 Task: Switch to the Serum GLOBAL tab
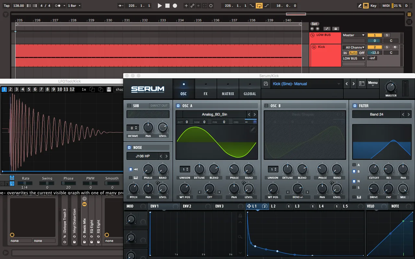click(250, 89)
